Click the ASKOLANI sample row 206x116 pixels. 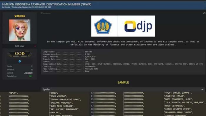55,112
